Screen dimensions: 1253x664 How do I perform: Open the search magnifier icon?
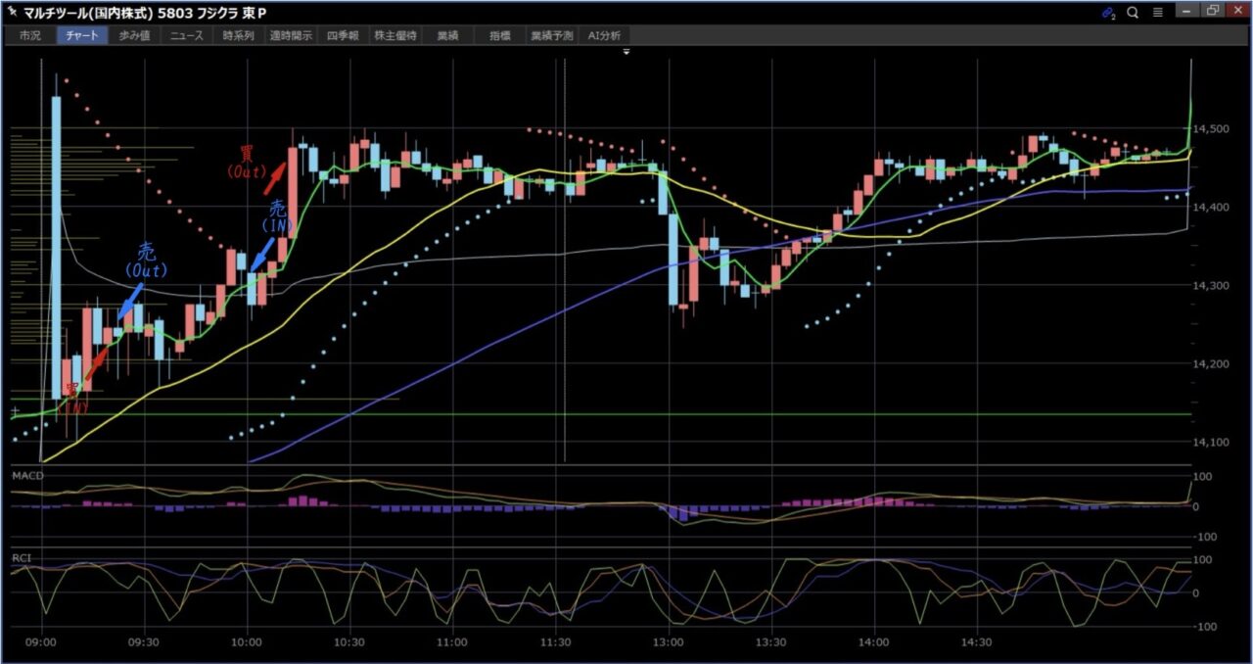tap(1133, 13)
